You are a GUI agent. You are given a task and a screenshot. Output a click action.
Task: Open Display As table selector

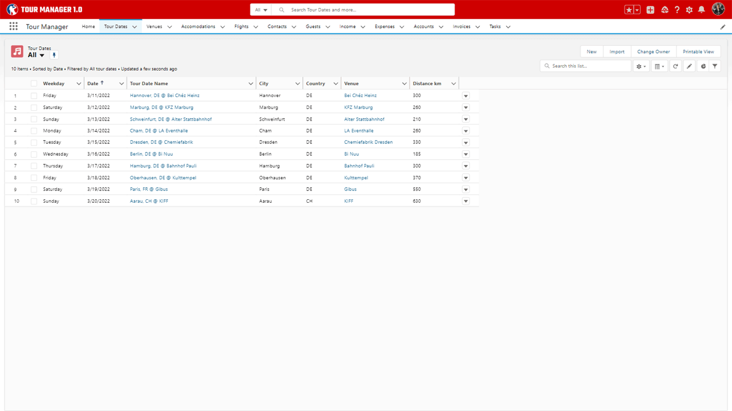click(x=659, y=66)
